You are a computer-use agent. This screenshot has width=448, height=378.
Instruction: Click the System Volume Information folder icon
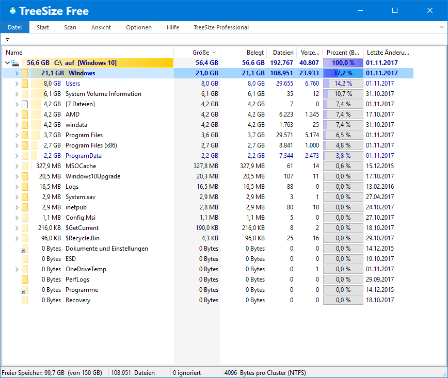click(x=25, y=94)
